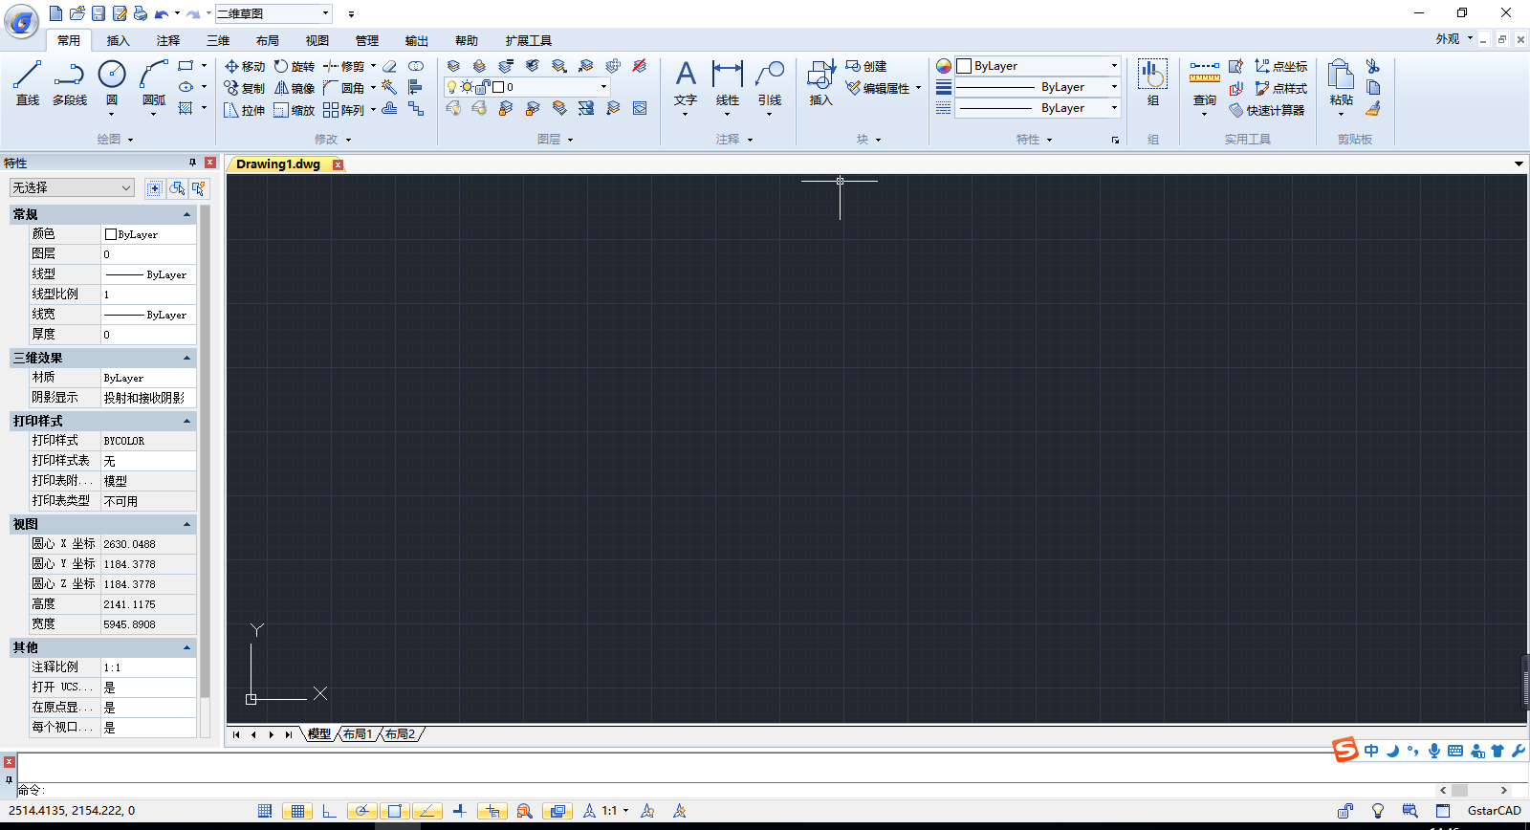Open the layer properties manager icon
The height and width of the screenshot is (830, 1530).
[453, 66]
